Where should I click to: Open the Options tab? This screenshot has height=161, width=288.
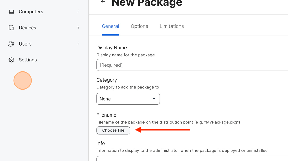139,26
